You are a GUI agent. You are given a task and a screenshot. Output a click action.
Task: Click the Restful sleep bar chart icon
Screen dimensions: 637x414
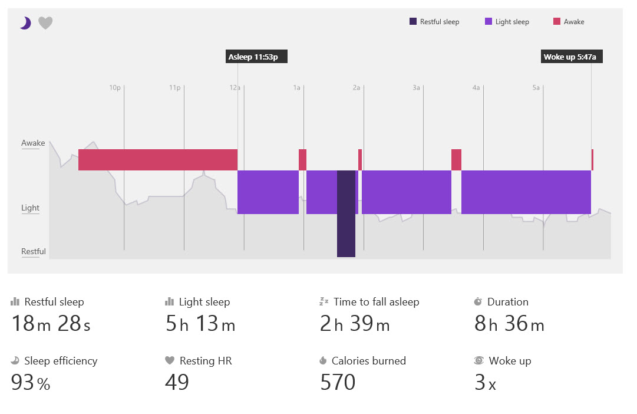[x=15, y=301]
